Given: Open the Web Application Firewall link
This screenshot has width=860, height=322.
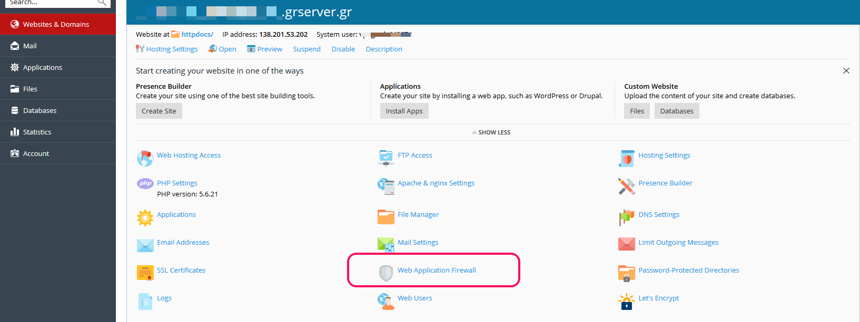Looking at the screenshot, I should [x=437, y=270].
